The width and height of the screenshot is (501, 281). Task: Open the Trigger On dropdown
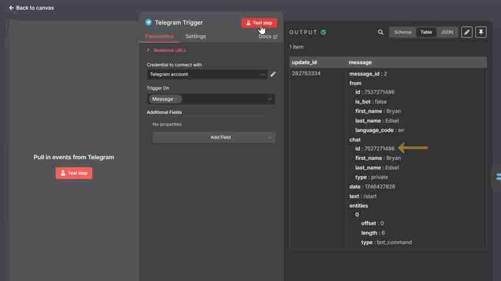211,99
